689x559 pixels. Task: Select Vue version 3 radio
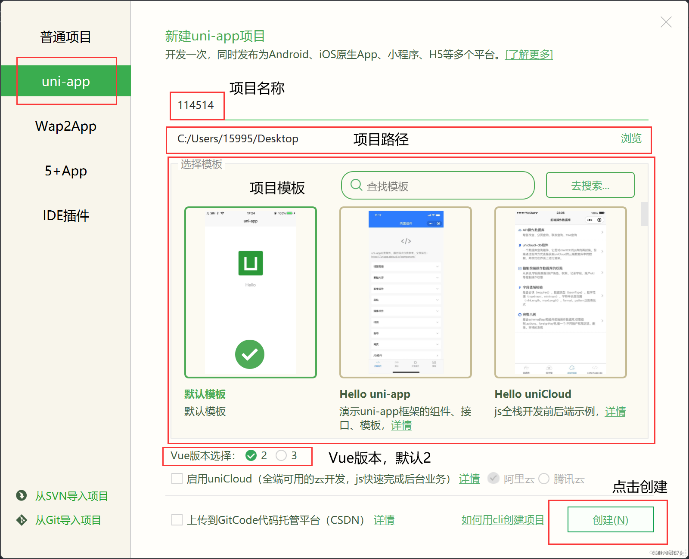tap(281, 455)
